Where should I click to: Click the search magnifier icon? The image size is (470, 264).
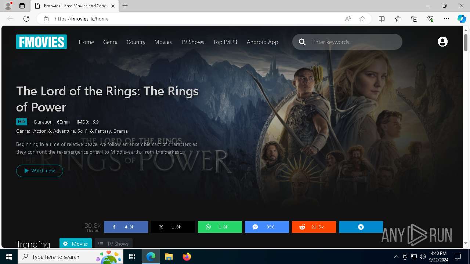(x=302, y=42)
